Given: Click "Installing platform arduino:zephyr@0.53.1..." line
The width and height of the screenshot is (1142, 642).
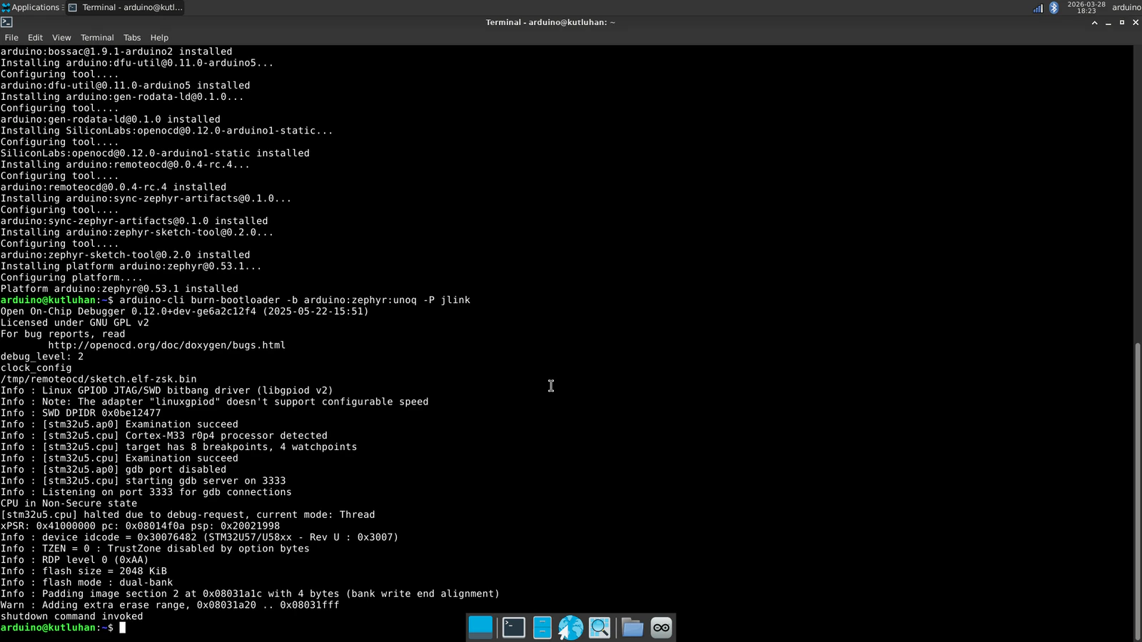Looking at the screenshot, I should tap(131, 266).
